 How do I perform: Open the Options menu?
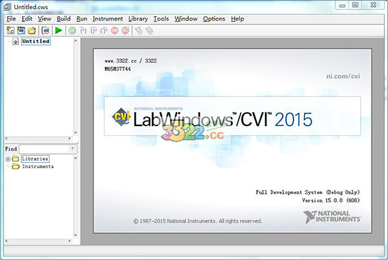(x=214, y=19)
